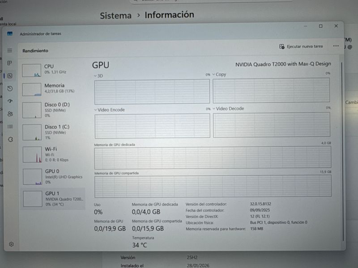
Task: Select Disco 1 (C:) performance item
Action: (53, 132)
